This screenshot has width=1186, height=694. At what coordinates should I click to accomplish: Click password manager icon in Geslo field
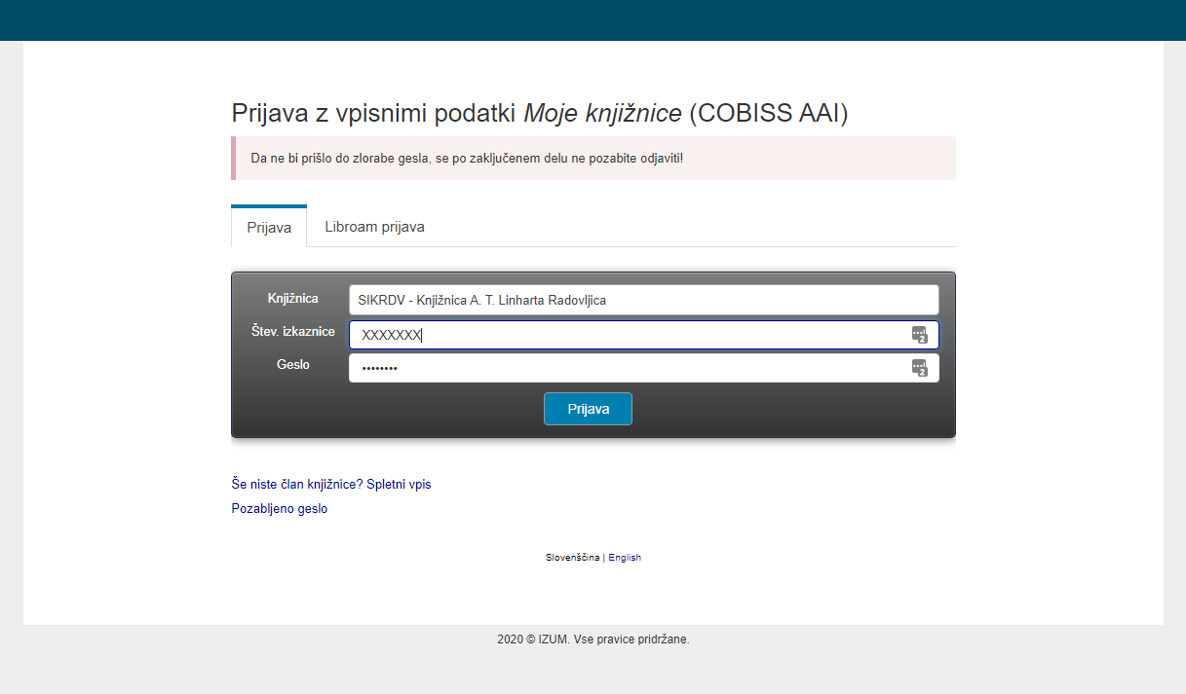tap(919, 368)
